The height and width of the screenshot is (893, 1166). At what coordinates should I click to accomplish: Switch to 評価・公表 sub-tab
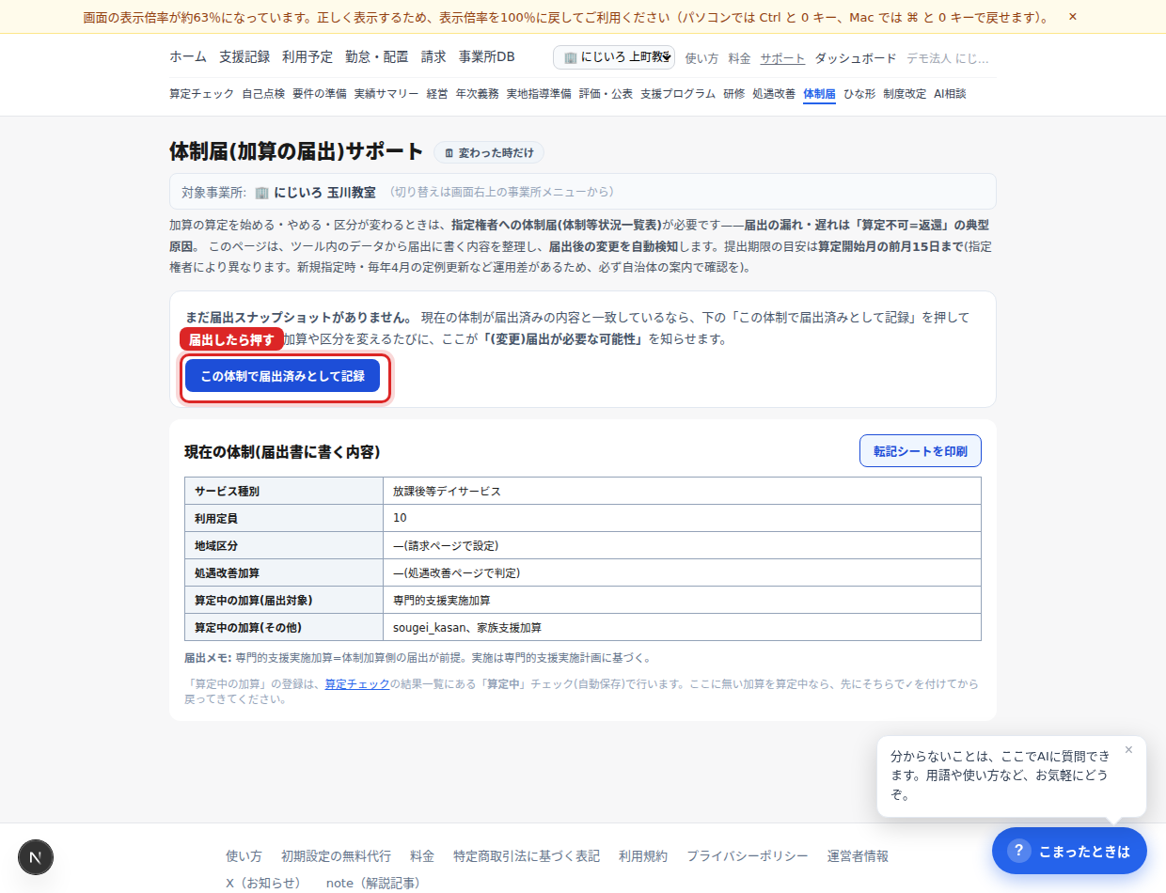(x=606, y=94)
